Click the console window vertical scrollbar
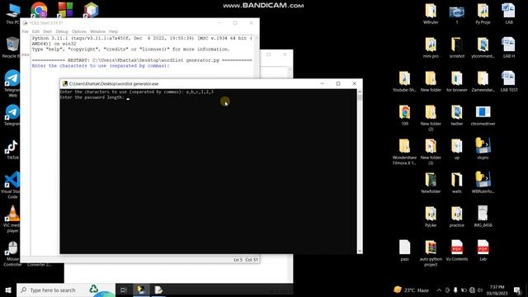This screenshot has width=528, height=297. pyautogui.click(x=360, y=171)
